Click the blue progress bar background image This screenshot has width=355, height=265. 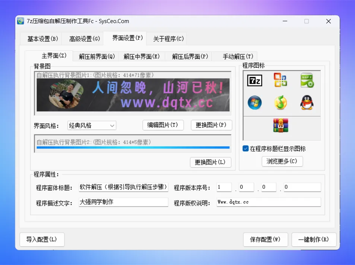133,147
